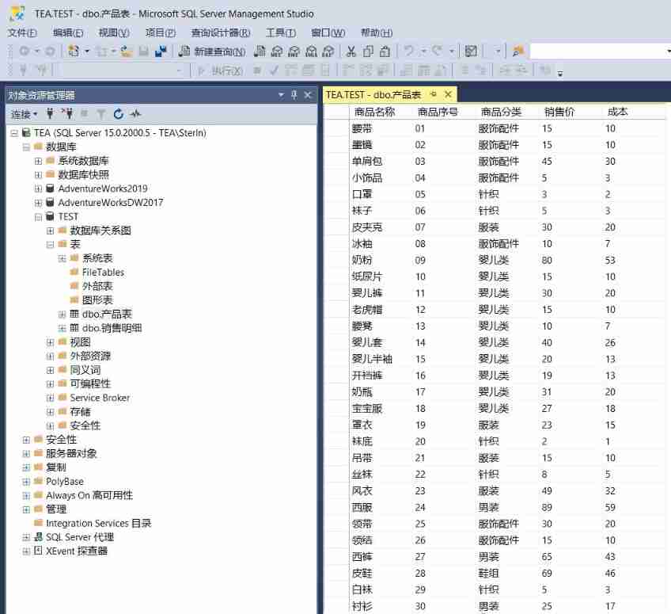This screenshot has height=614, width=671.
Task: Collapse the TEST database node
Action: pyautogui.click(x=38, y=216)
